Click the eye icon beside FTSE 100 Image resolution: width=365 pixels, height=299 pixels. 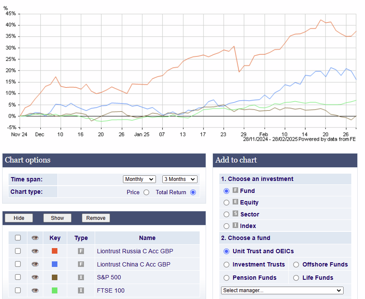[x=35, y=290]
